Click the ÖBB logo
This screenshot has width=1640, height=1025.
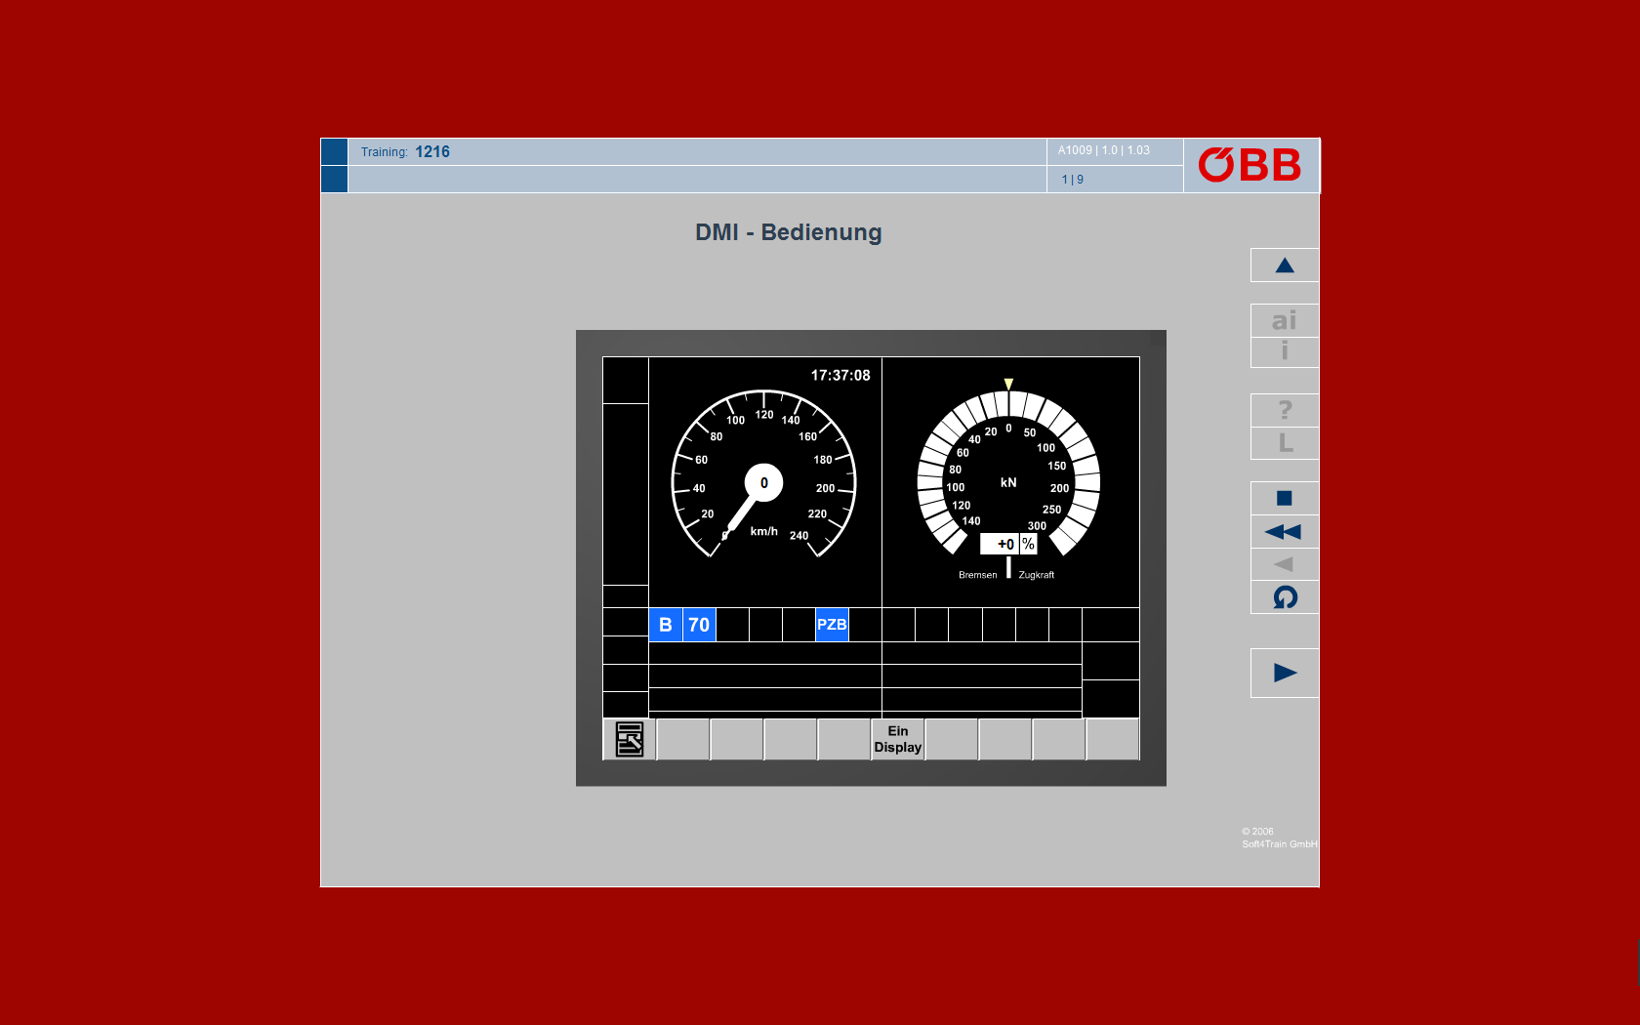(x=1250, y=165)
